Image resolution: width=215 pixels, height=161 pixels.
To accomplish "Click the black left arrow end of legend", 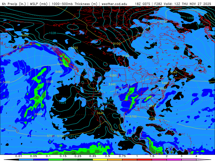I will tap(11, 160).
